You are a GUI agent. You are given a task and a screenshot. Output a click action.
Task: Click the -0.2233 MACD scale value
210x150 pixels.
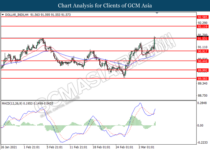202,142
